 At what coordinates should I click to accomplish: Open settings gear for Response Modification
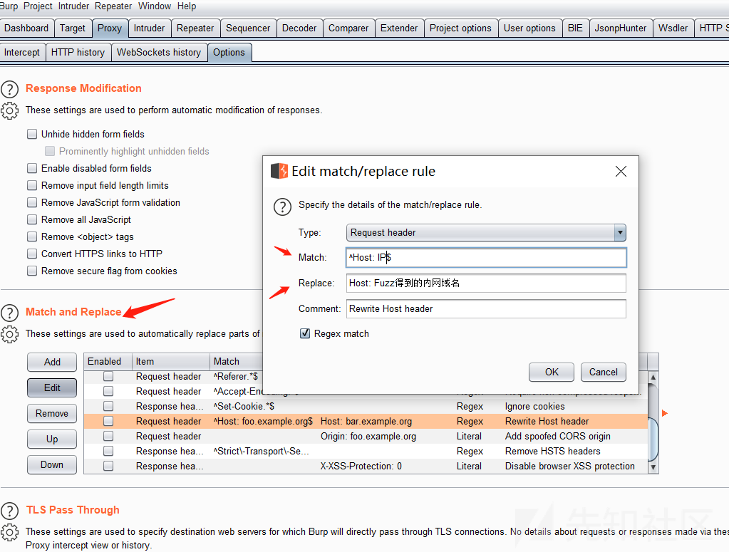[10, 110]
